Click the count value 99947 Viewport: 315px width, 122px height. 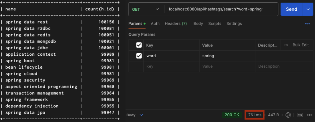[108, 113]
